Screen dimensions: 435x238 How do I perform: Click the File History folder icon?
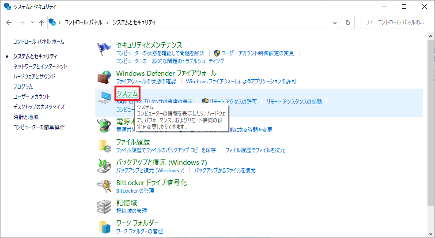click(x=104, y=145)
